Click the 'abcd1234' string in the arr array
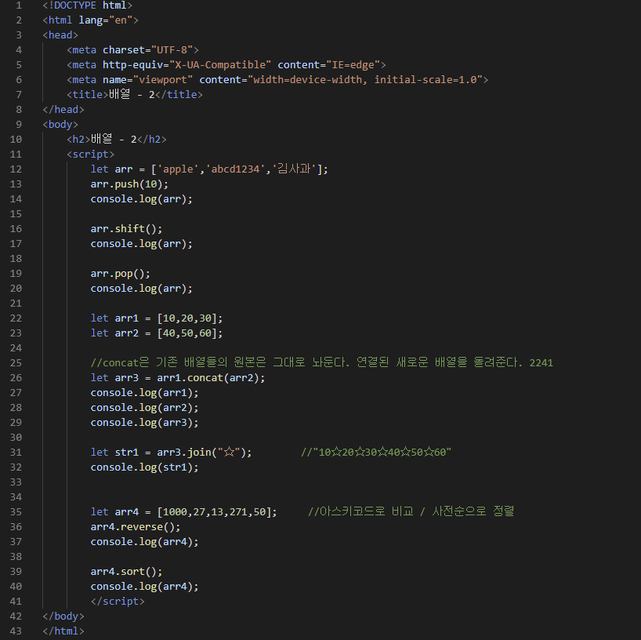641x640 pixels. point(235,169)
